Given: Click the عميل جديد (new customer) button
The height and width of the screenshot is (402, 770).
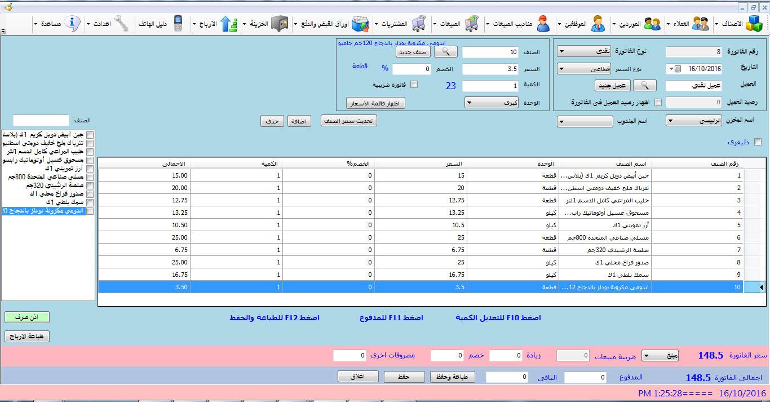Looking at the screenshot, I should 612,86.
